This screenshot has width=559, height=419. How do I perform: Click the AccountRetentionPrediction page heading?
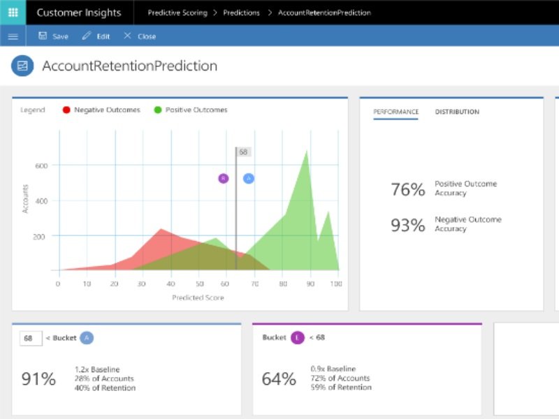pos(129,66)
